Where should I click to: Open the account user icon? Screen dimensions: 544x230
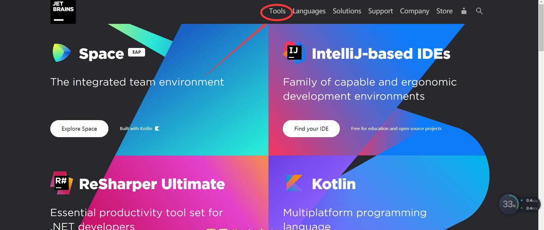464,11
